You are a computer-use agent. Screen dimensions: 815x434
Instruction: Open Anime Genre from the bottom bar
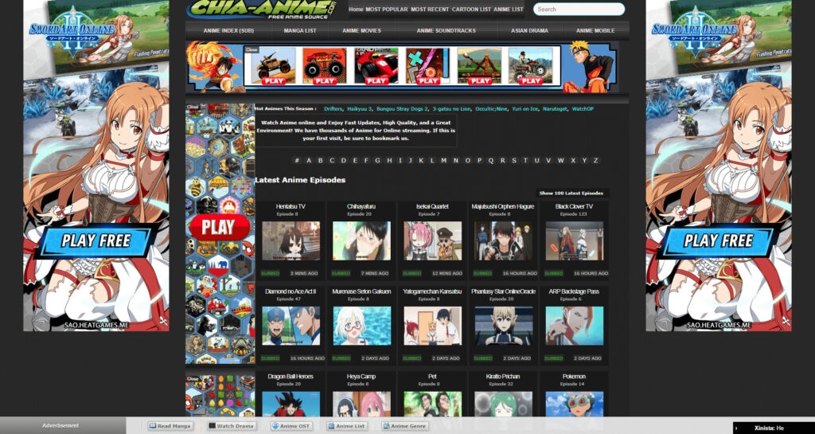click(x=405, y=426)
